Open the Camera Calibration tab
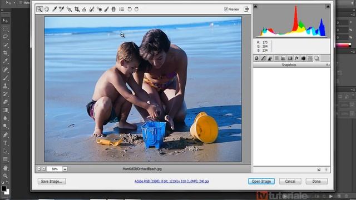This screenshot has width=356, height=200. (303, 58)
